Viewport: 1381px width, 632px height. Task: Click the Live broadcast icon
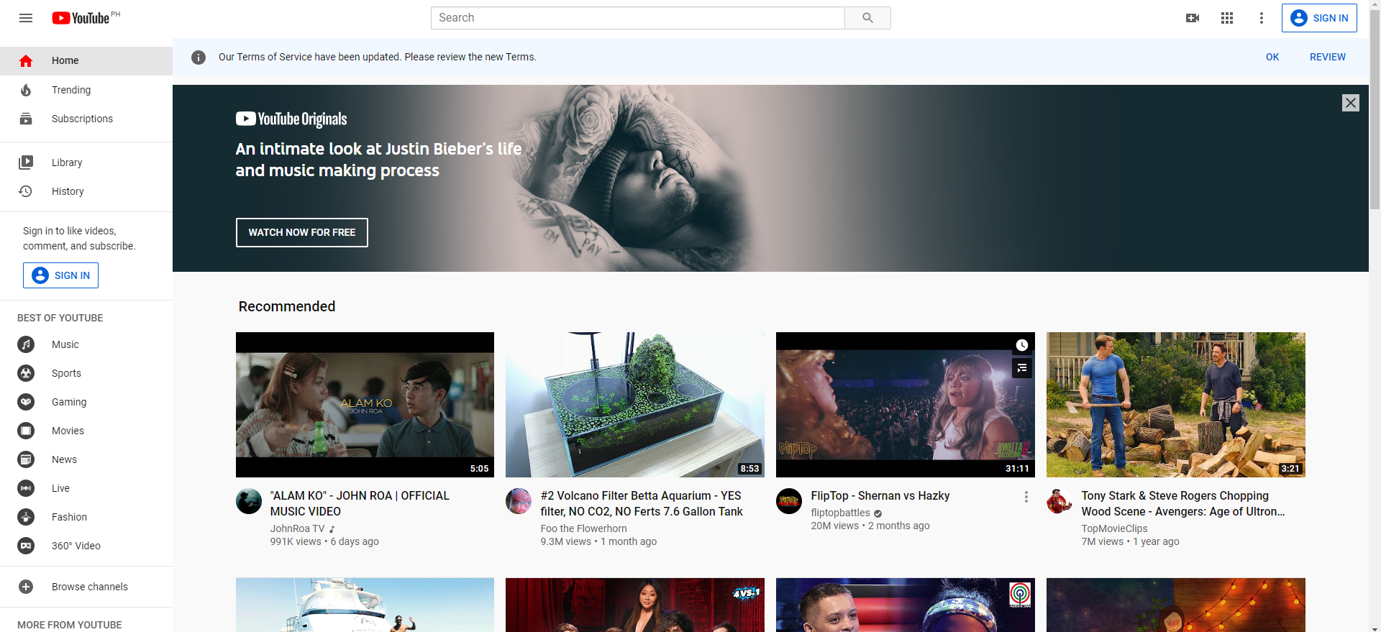26,488
